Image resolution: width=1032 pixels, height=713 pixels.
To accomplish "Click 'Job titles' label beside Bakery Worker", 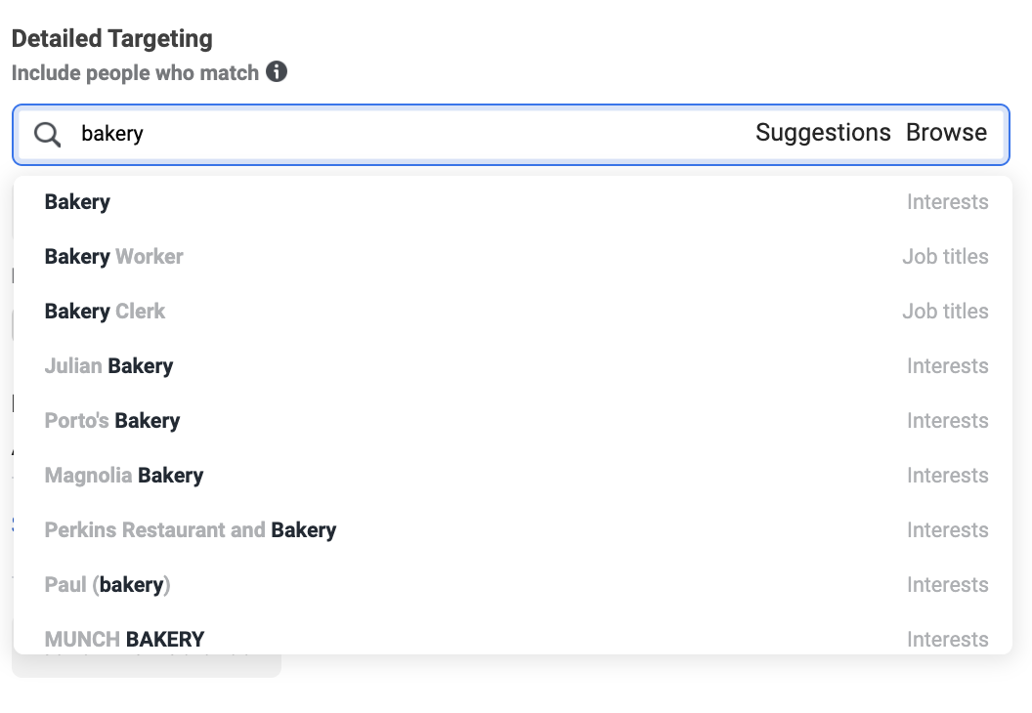I will (x=945, y=257).
